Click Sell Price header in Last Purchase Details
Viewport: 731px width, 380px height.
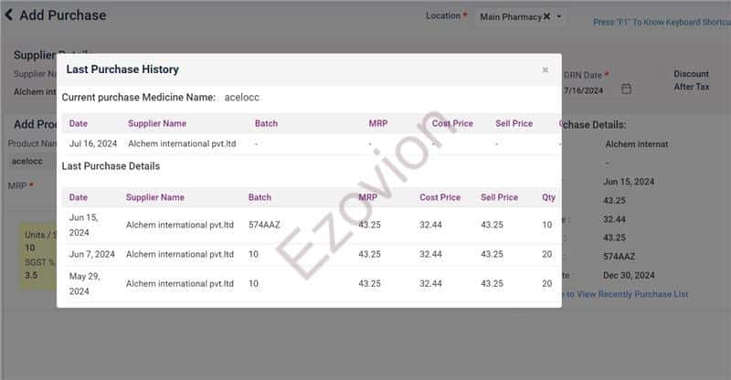[500, 197]
